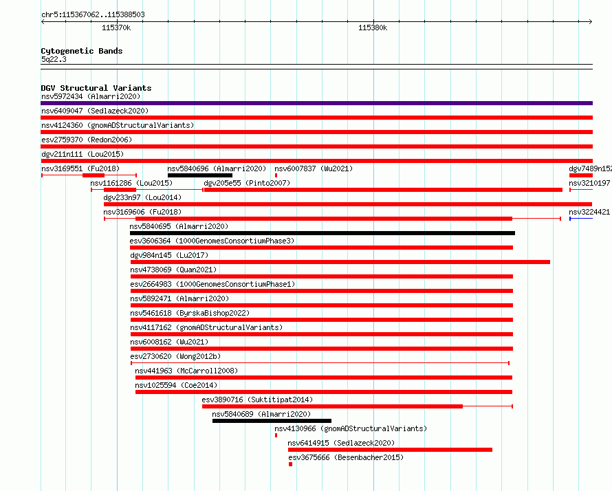Select nsv1161286 (Lou2015) label

tap(131, 183)
